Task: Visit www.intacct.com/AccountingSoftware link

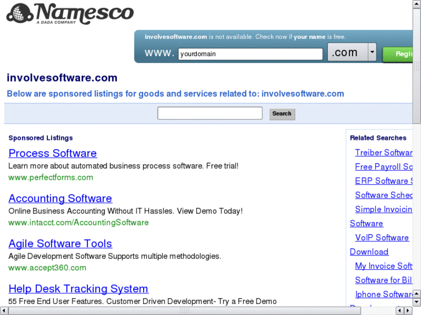Action: (78, 223)
